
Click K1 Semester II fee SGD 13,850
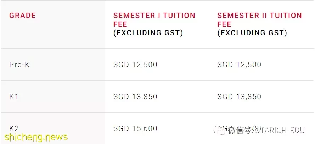pyautogui.click(x=239, y=97)
